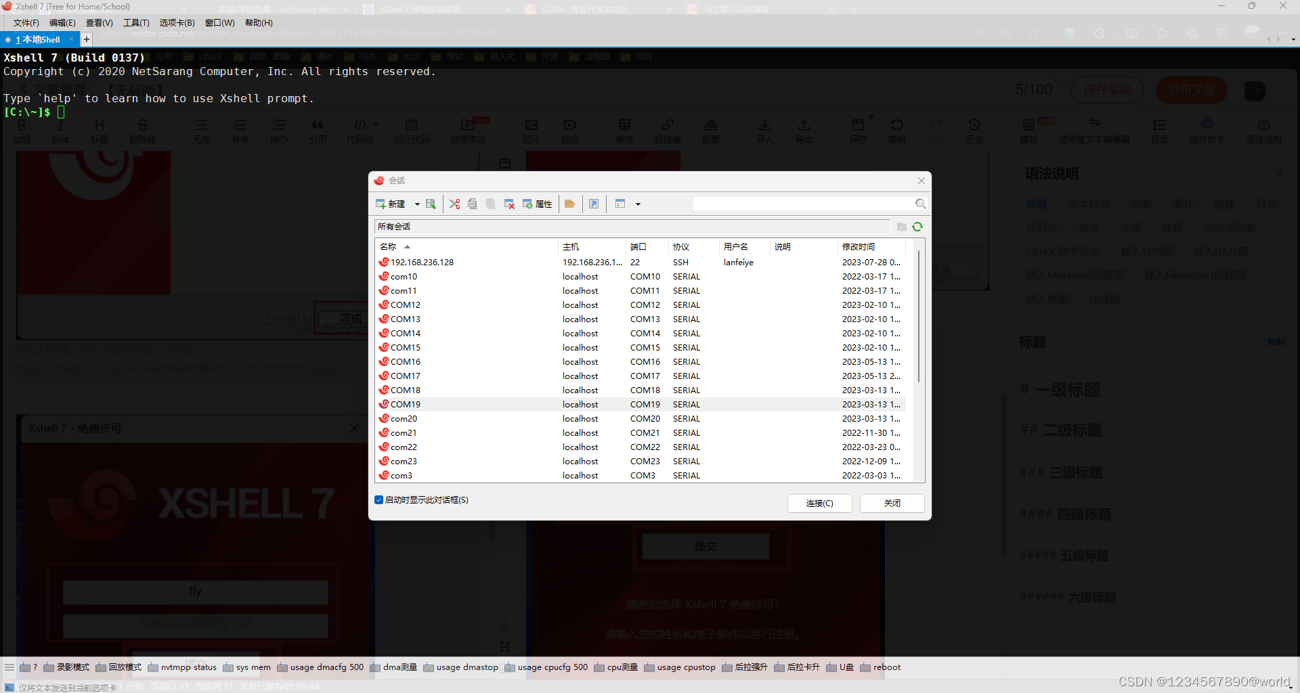Open the 编辑(E) menu
The image size is (1300, 693).
click(62, 22)
